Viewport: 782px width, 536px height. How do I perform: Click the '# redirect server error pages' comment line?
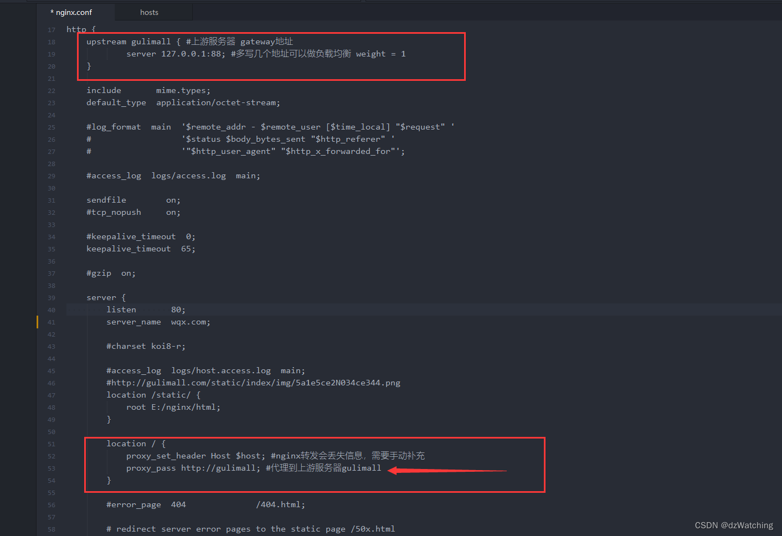pyautogui.click(x=251, y=529)
